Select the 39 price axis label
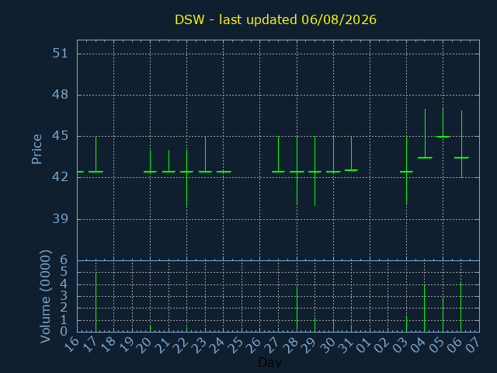The height and width of the screenshot is (373, 497). 61,218
